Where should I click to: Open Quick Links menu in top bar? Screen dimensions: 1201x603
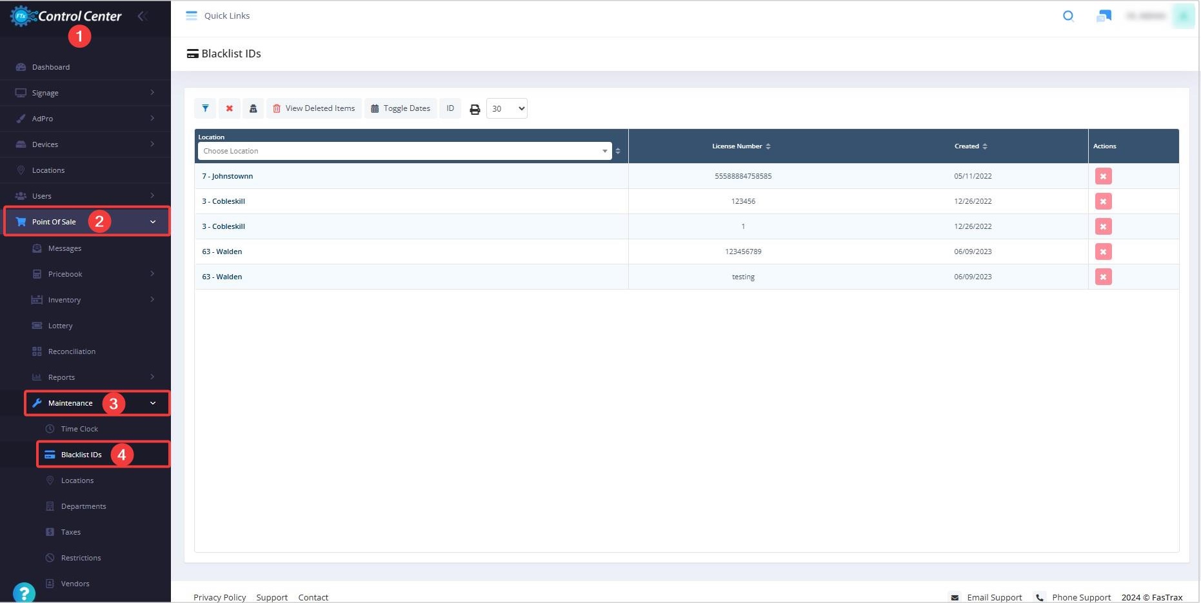(218, 16)
